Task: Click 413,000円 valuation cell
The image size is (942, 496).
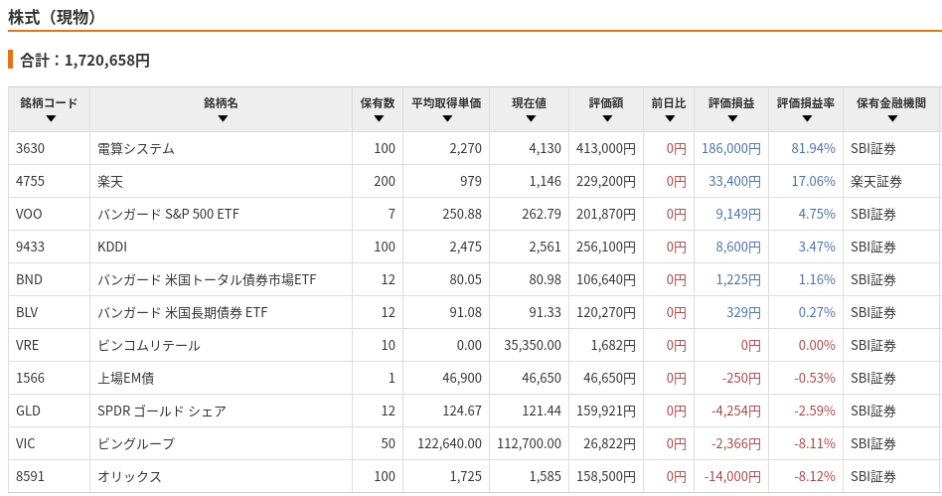Action: (605, 148)
